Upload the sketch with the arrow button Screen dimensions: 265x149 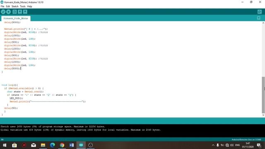pyautogui.click(x=8, y=12)
